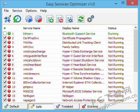
Task: Uncheck the vmicrdv checkbox
Action: click(5, 69)
